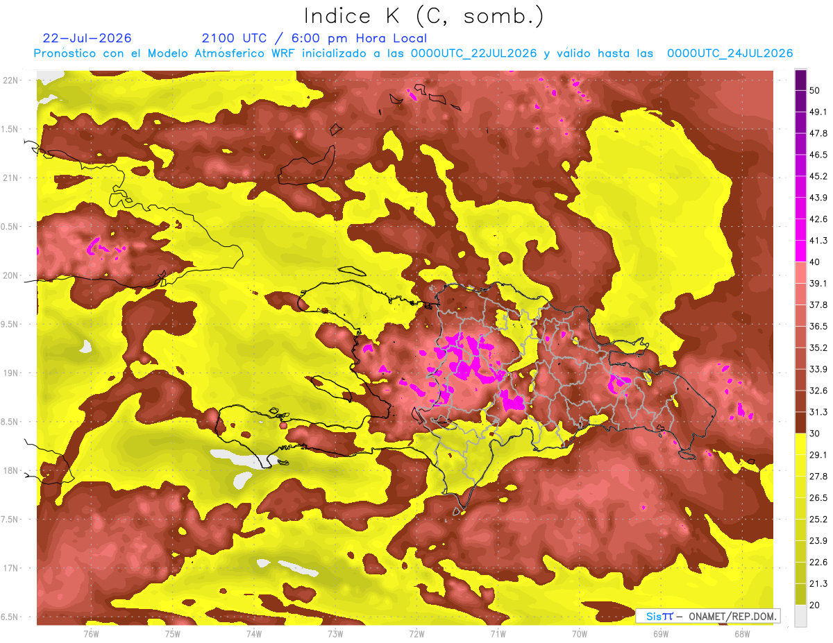Click the longitude axis label '71W'

click(498, 634)
